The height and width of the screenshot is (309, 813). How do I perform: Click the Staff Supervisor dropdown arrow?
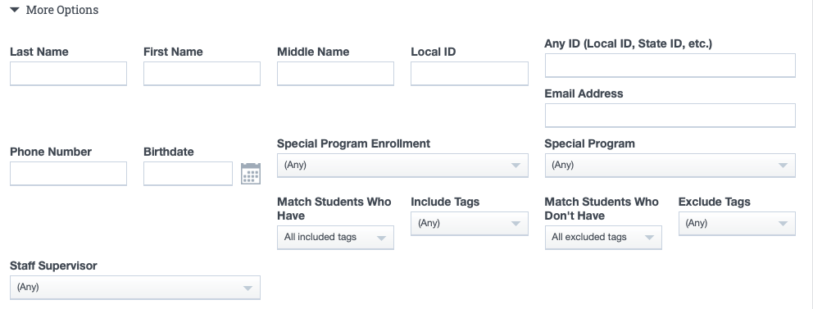coord(248,288)
